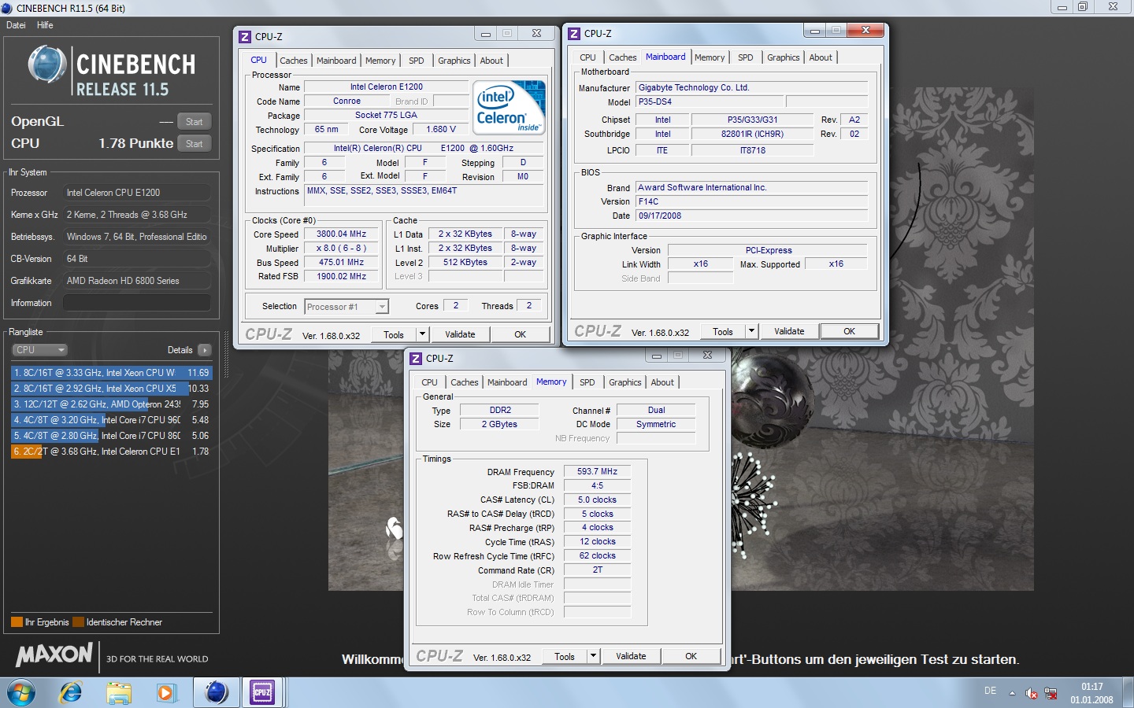Click Validate in Mainboard window
Image resolution: width=1134 pixels, height=708 pixels.
[789, 331]
